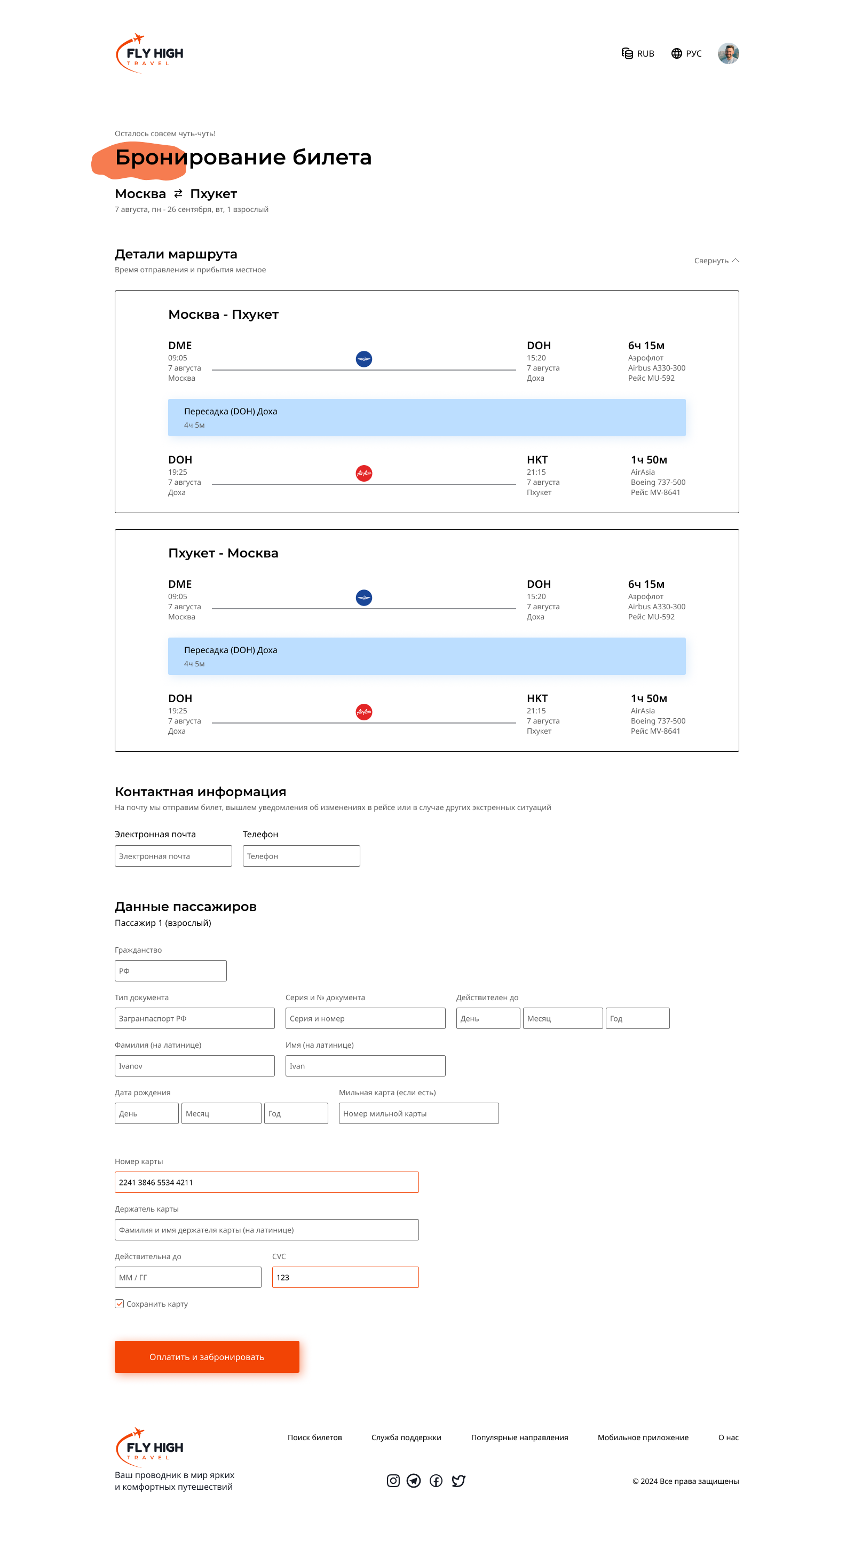Click the Рейс MU-592 text in Пхукет - Москва card
The width and height of the screenshot is (854, 1556).
click(x=651, y=617)
